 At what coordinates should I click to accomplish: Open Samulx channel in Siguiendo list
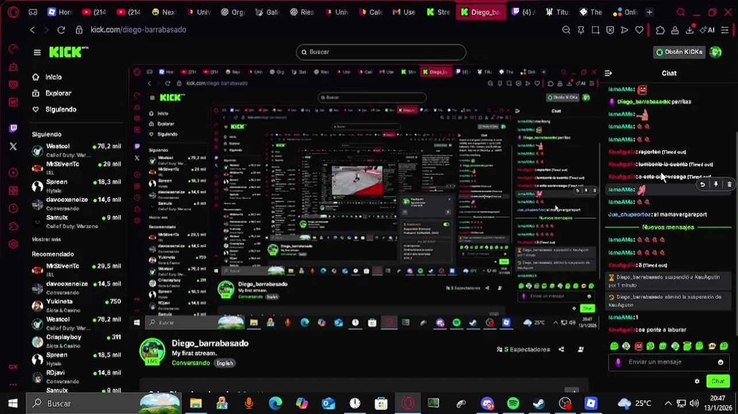76,221
